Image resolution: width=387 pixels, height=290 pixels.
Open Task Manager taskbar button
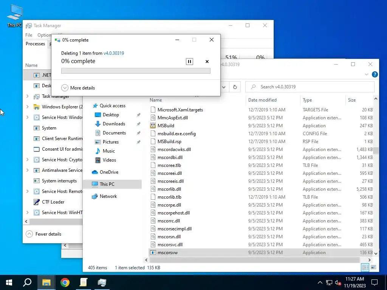[102, 282]
